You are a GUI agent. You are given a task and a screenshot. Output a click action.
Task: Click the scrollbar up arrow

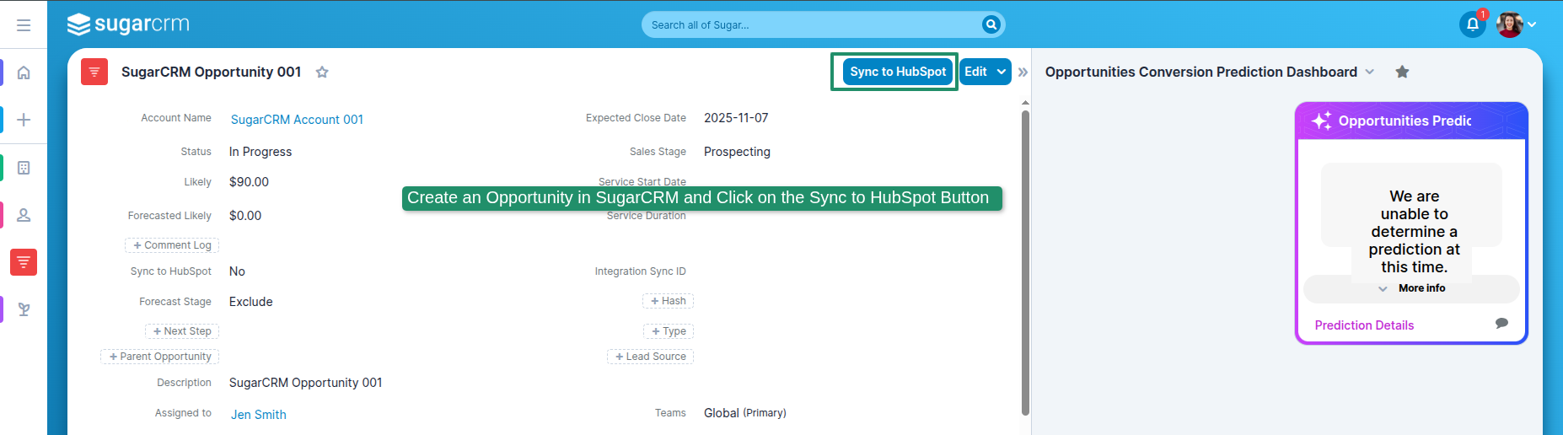(1025, 102)
